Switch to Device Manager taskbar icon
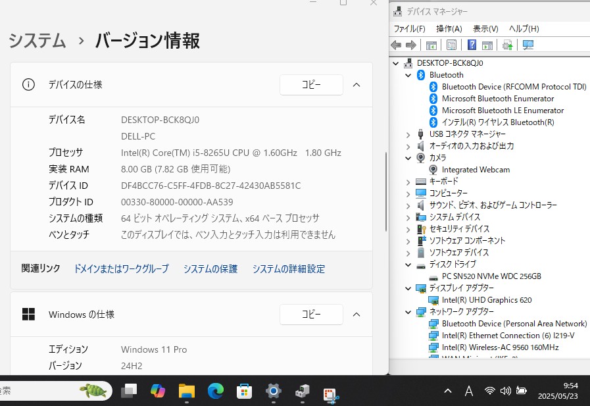Image resolution: width=590 pixels, height=406 pixels. [302, 392]
